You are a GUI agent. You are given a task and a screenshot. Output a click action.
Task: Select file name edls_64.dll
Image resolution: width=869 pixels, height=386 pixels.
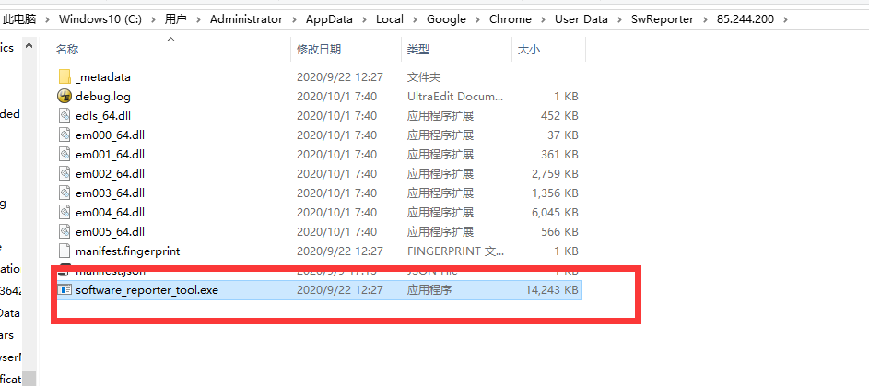(x=103, y=116)
